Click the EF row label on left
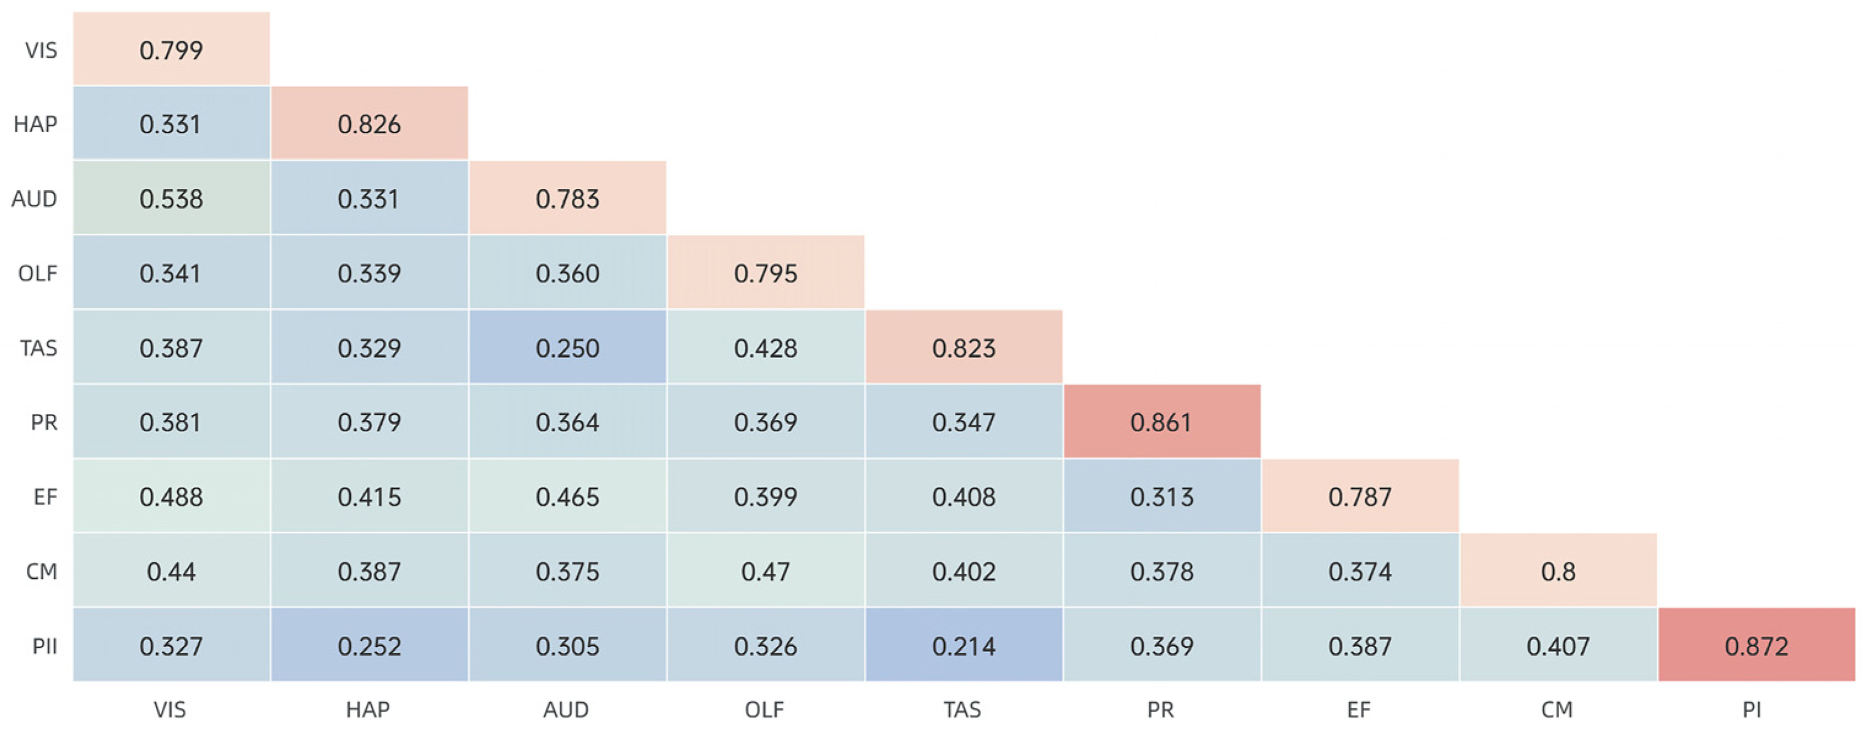This screenshot has height=733, width=1869. pos(45,497)
